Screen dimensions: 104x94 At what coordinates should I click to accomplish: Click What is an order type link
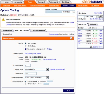(x=58, y=69)
